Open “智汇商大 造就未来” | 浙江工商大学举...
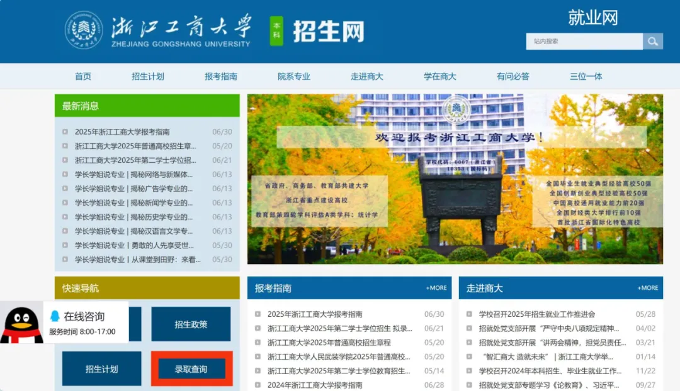 (547, 357)
